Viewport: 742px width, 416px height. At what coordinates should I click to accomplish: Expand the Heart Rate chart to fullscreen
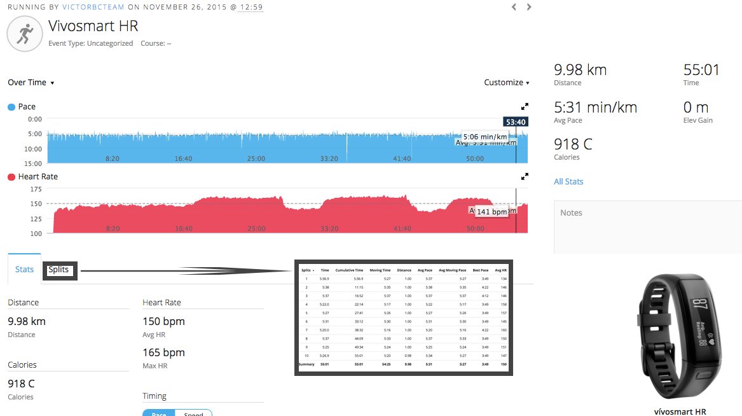click(x=525, y=177)
